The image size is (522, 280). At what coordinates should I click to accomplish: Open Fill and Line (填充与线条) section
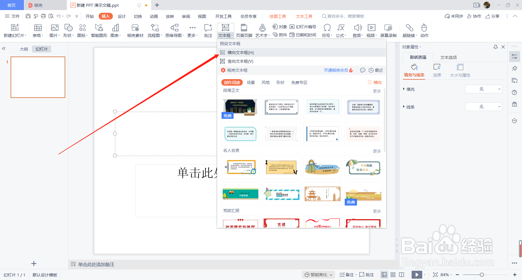[x=414, y=71]
